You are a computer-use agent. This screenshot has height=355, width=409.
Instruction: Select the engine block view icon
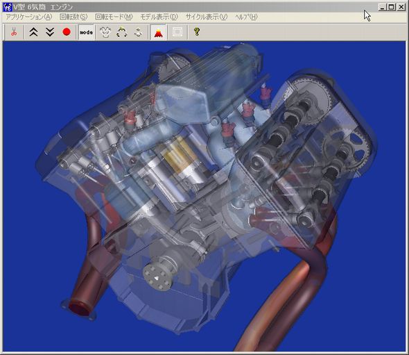pyautogui.click(x=105, y=33)
